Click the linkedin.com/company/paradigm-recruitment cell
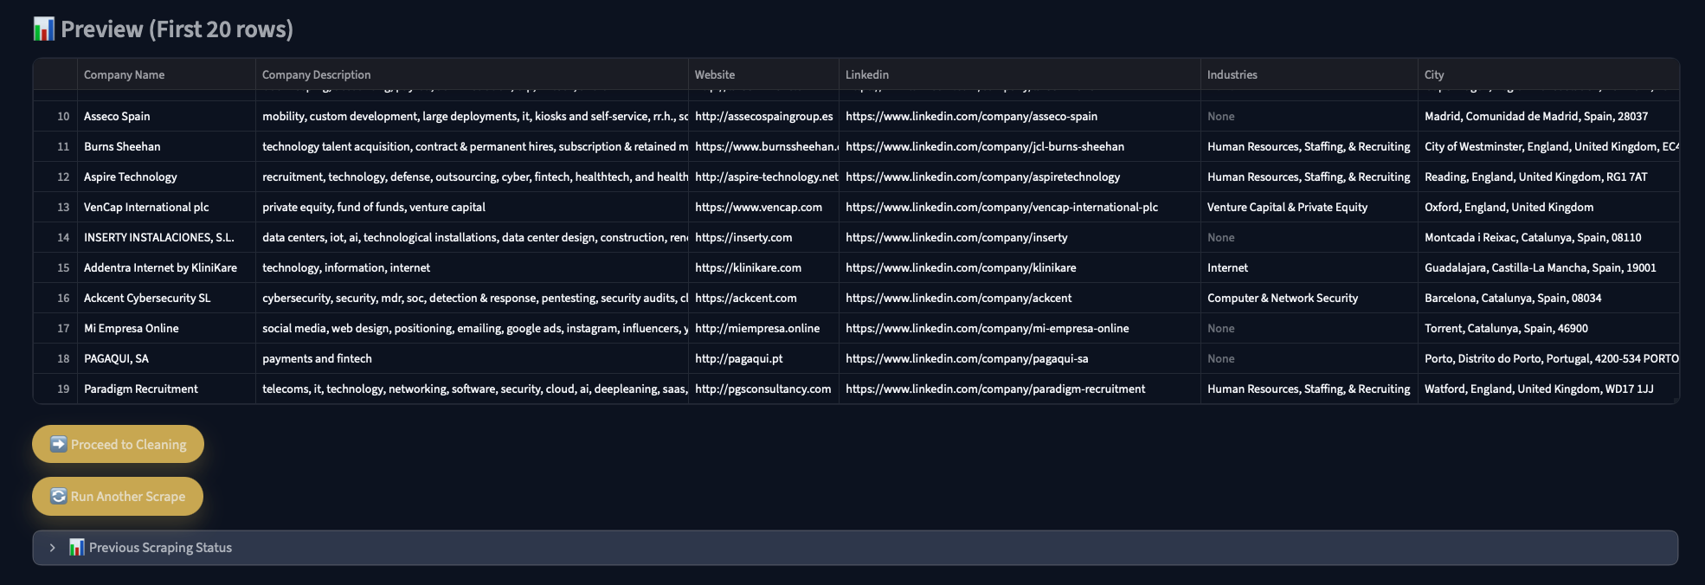Viewport: 1705px width, 585px height. point(1020,389)
